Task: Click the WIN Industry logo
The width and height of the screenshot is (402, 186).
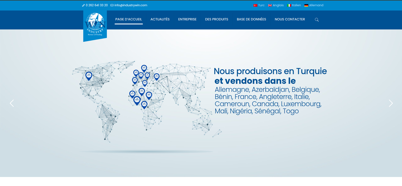Action: pyautogui.click(x=95, y=26)
